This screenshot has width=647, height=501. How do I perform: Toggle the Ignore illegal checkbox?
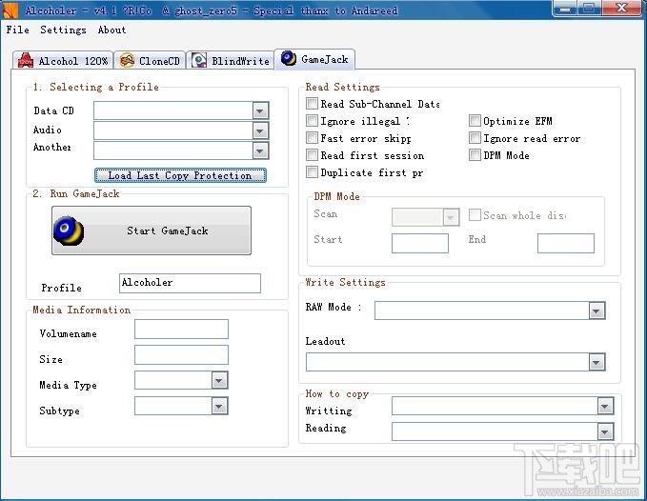313,120
